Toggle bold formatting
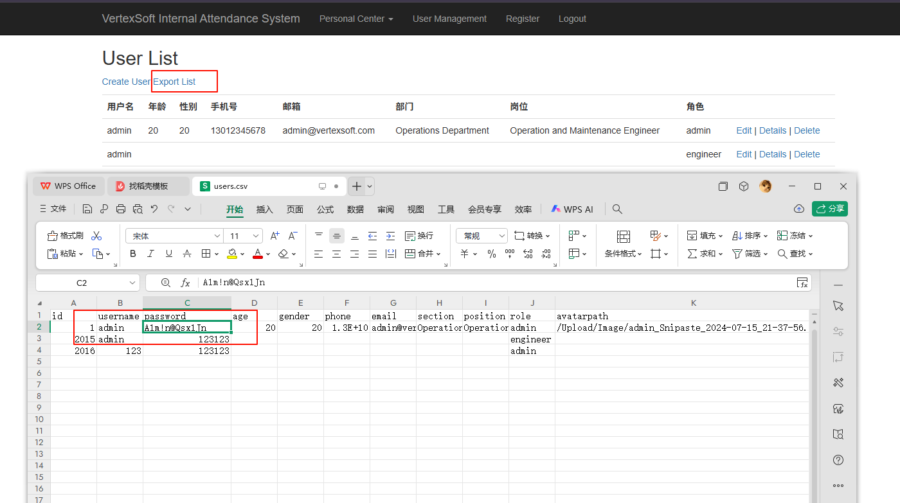Screen dimensions: 900x503 (133, 254)
